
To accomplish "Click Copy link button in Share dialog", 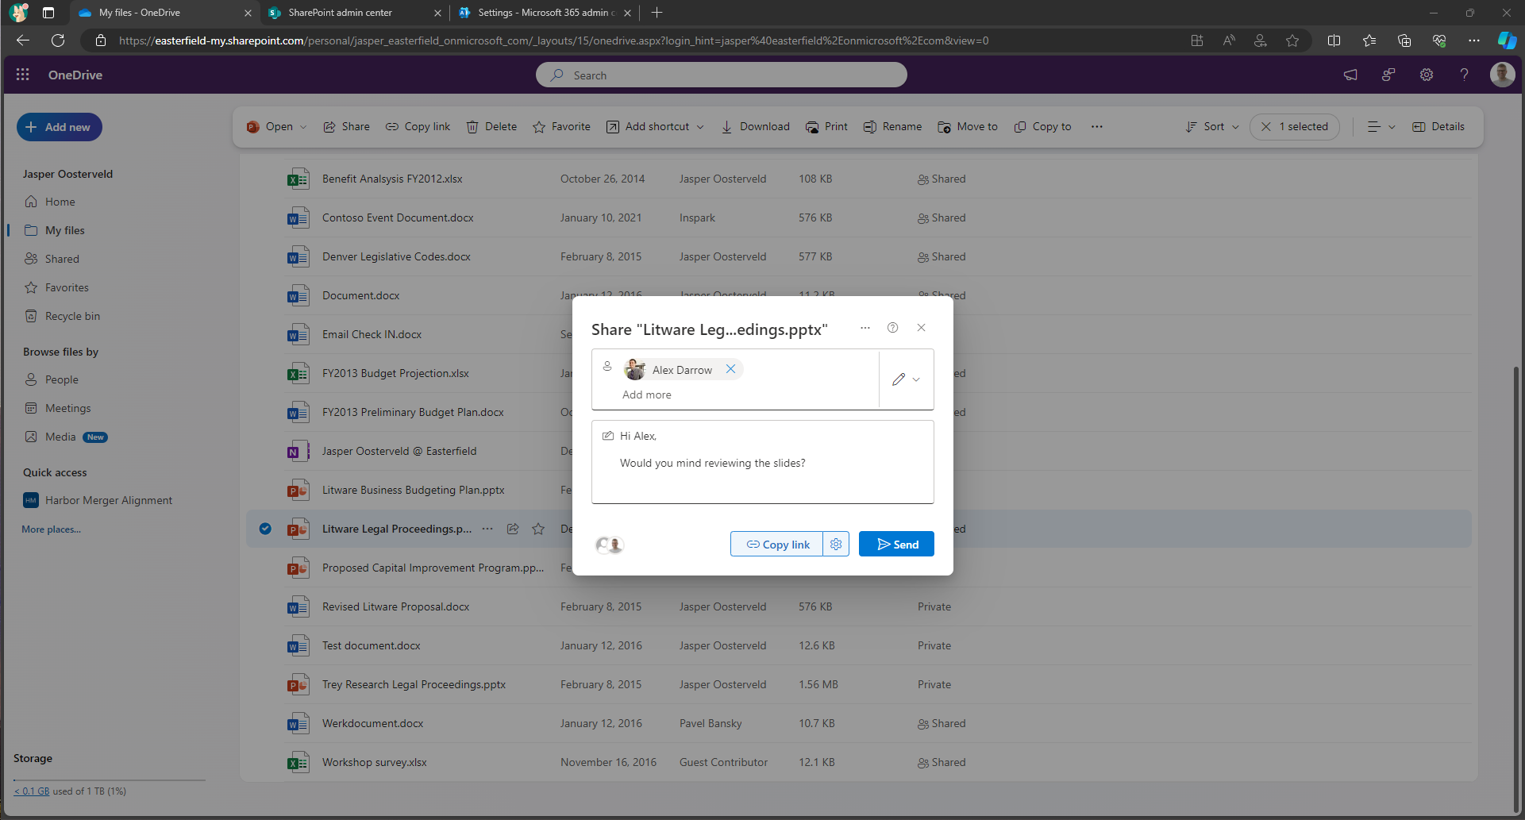I will (x=777, y=544).
